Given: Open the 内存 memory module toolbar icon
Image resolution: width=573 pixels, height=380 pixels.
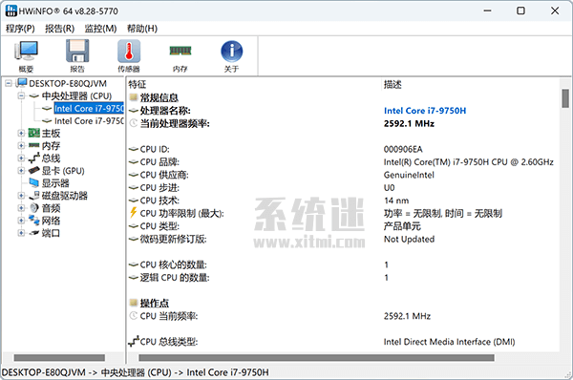Looking at the screenshot, I should 180,51.
